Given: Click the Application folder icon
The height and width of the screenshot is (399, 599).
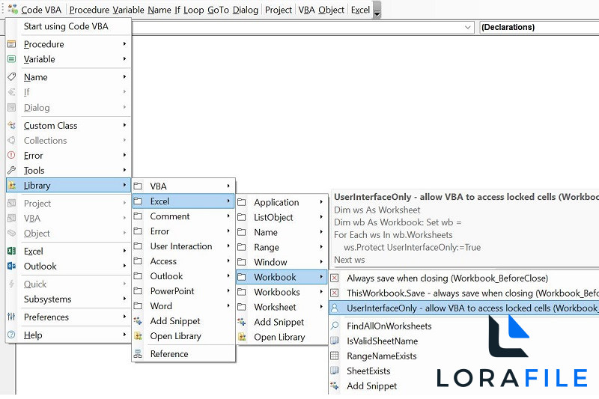Looking at the screenshot, I should 241,202.
